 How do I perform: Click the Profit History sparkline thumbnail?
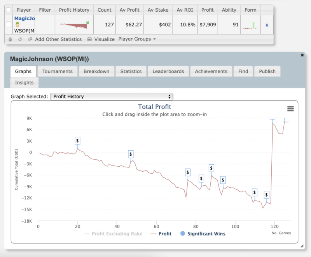(x=74, y=25)
